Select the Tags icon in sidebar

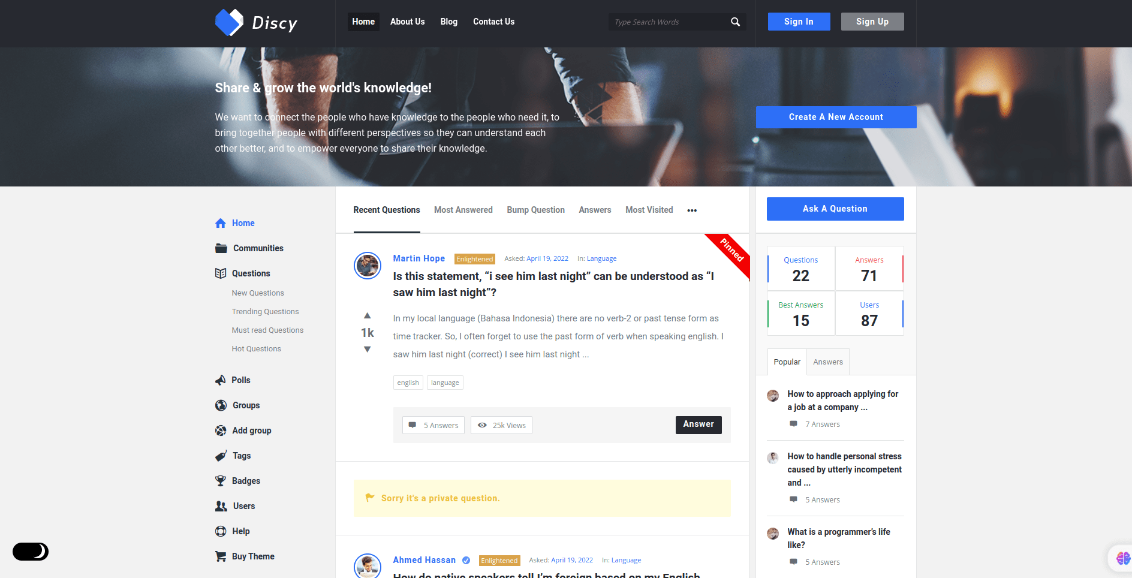click(x=221, y=456)
